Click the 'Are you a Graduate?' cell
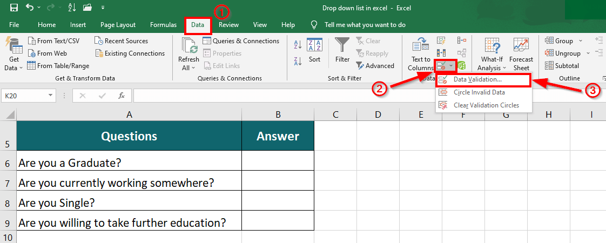Screen dimensions: 606x243 click(x=129, y=161)
